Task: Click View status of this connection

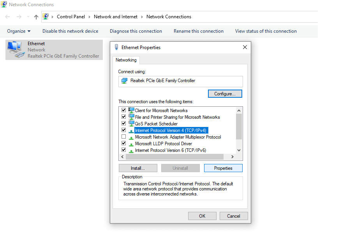Action: click(266, 31)
